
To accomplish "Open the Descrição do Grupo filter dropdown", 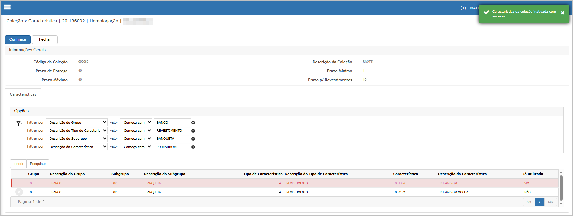I will [x=76, y=123].
